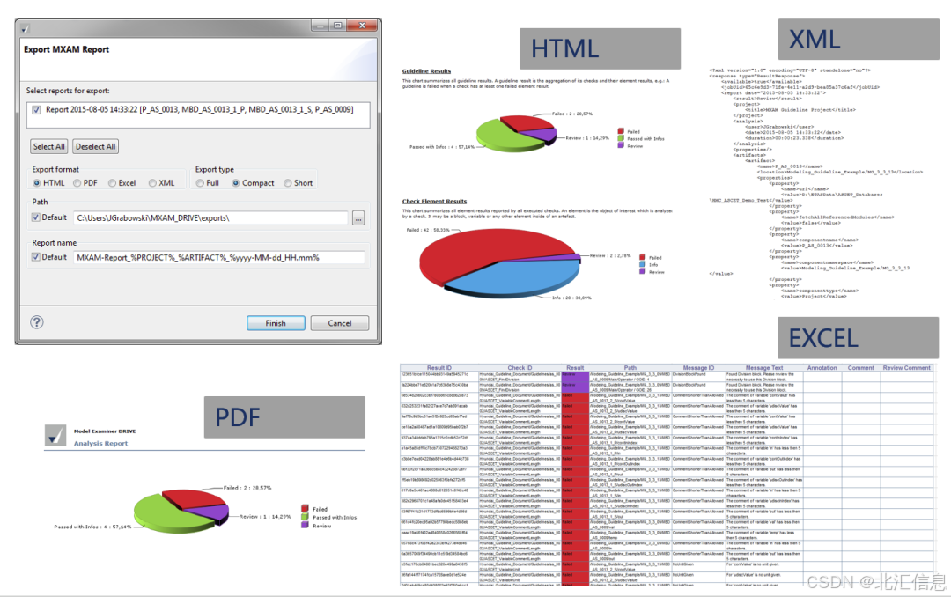Minimize the Export MXAM Report dialog
The width and height of the screenshot is (951, 597).
click(x=321, y=26)
